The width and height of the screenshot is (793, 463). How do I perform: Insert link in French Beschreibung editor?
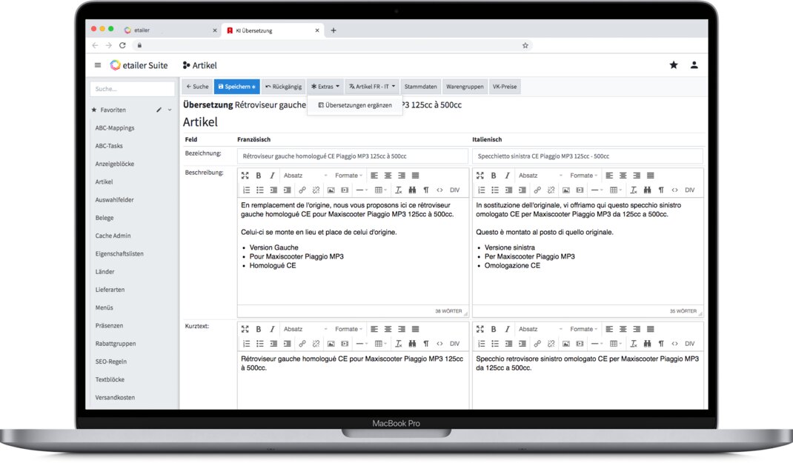point(302,190)
